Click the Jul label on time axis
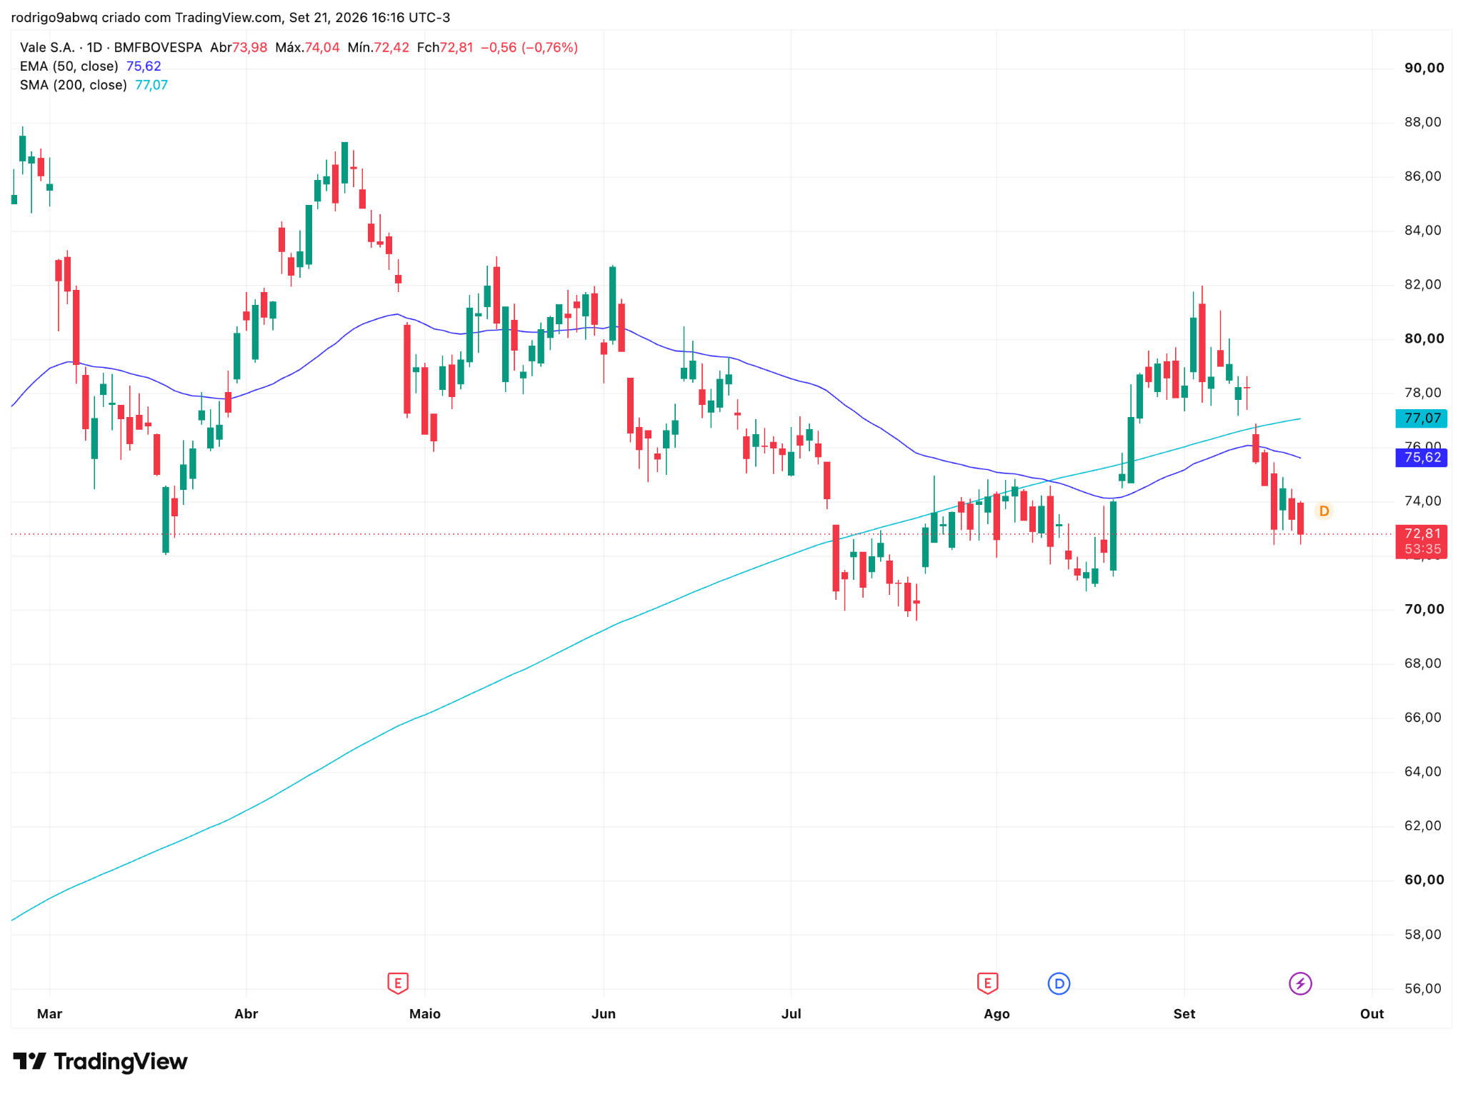 791,1014
